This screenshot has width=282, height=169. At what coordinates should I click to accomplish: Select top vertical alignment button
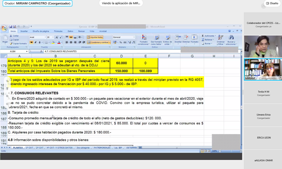click(x=67, y=37)
